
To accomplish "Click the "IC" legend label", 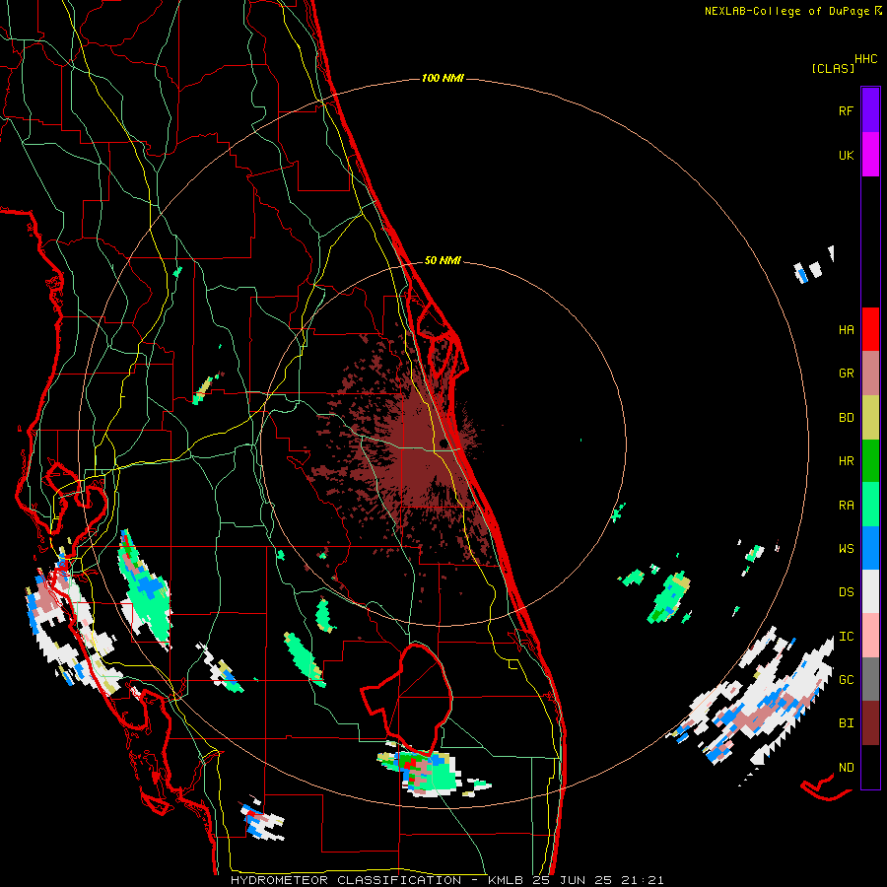I will coord(846,637).
